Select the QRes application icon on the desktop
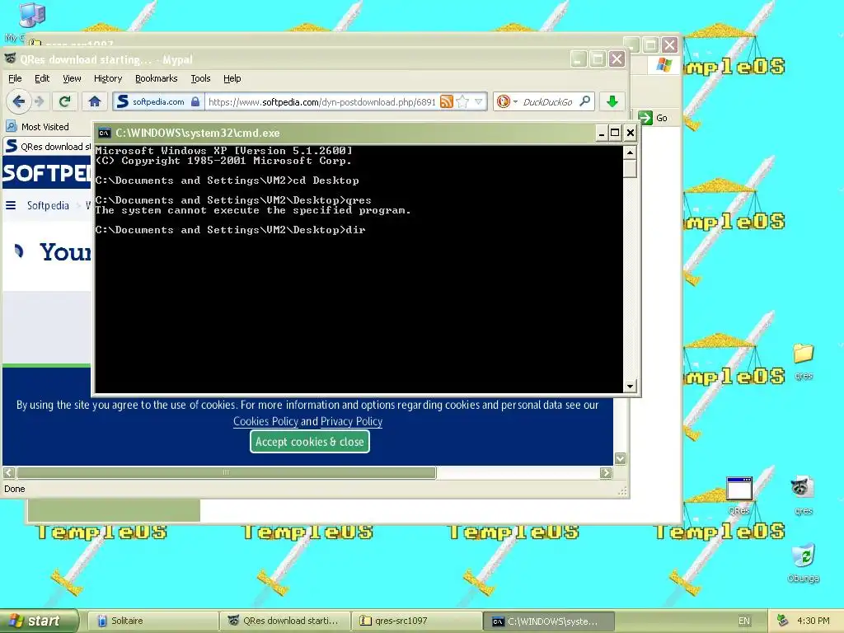Image resolution: width=844 pixels, height=633 pixels. point(739,495)
